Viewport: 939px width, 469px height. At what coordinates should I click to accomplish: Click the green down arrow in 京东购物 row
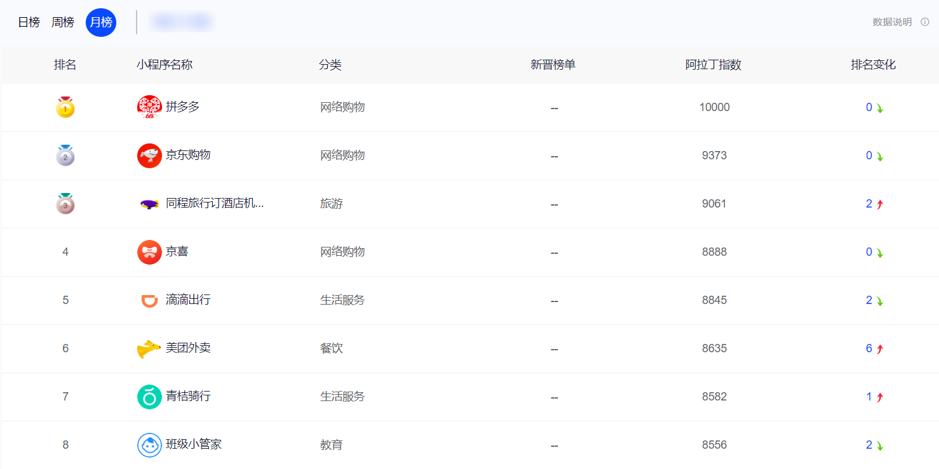click(880, 157)
